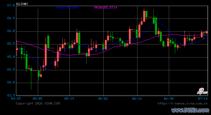Click the 06-30 date label

[168, 99]
